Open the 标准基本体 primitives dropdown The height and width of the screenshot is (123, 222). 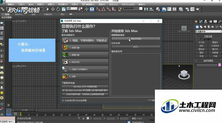coord(209,31)
